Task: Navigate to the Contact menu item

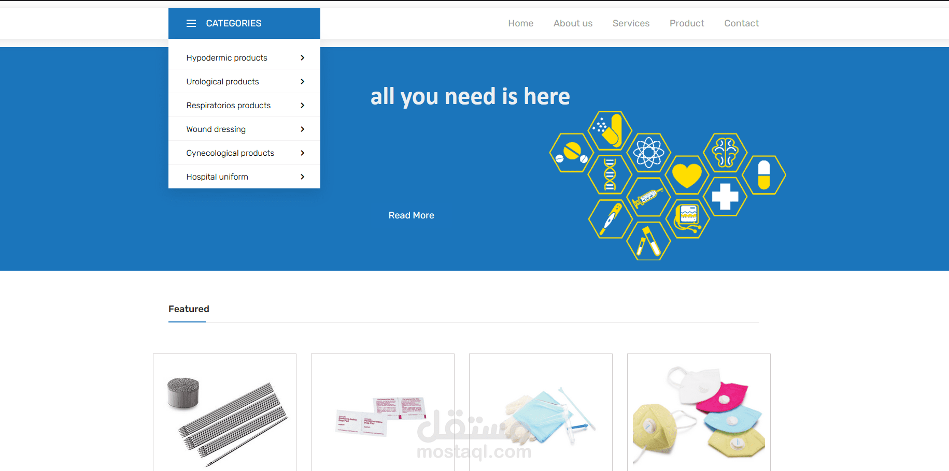Action: click(x=741, y=23)
